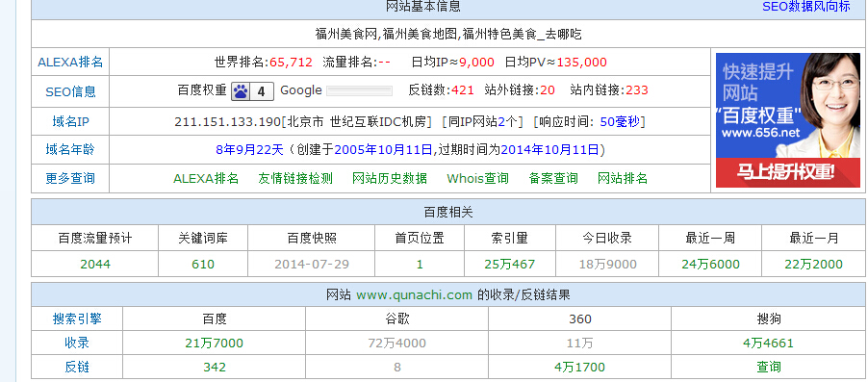Click Google indexed value 72万4000
This screenshot has height=382, width=868.
tap(396, 344)
